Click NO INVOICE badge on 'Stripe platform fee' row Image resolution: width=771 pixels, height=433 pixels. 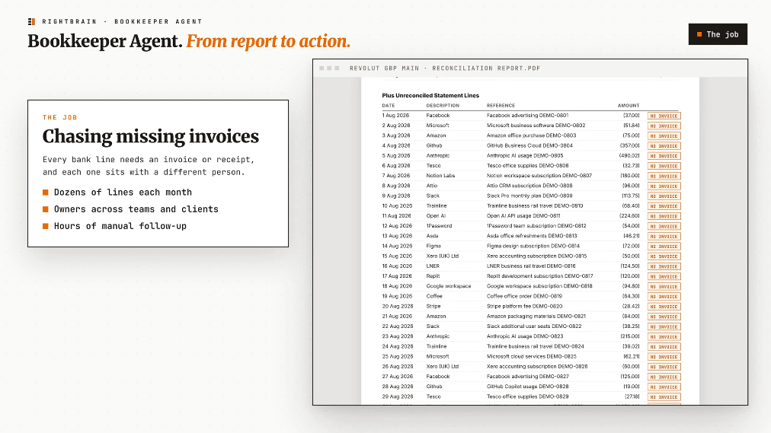coord(664,307)
